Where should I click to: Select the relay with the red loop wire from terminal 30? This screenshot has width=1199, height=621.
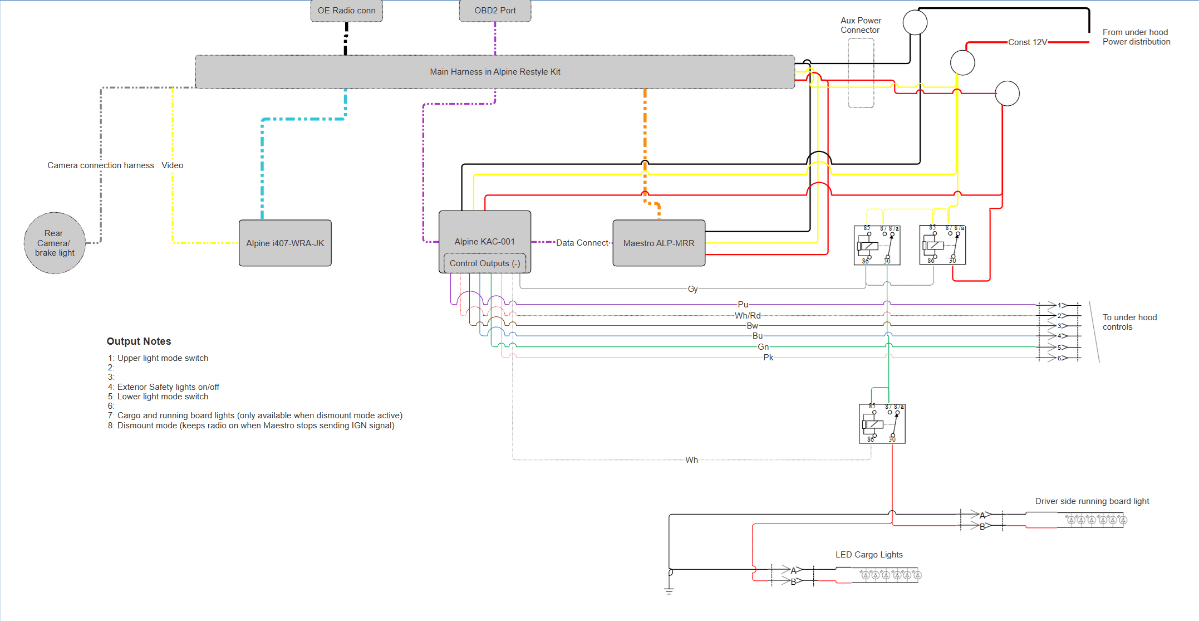[x=942, y=245]
